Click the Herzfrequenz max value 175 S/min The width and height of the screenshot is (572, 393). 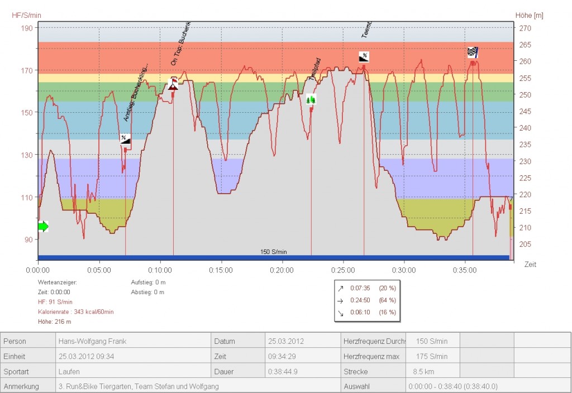433,356
